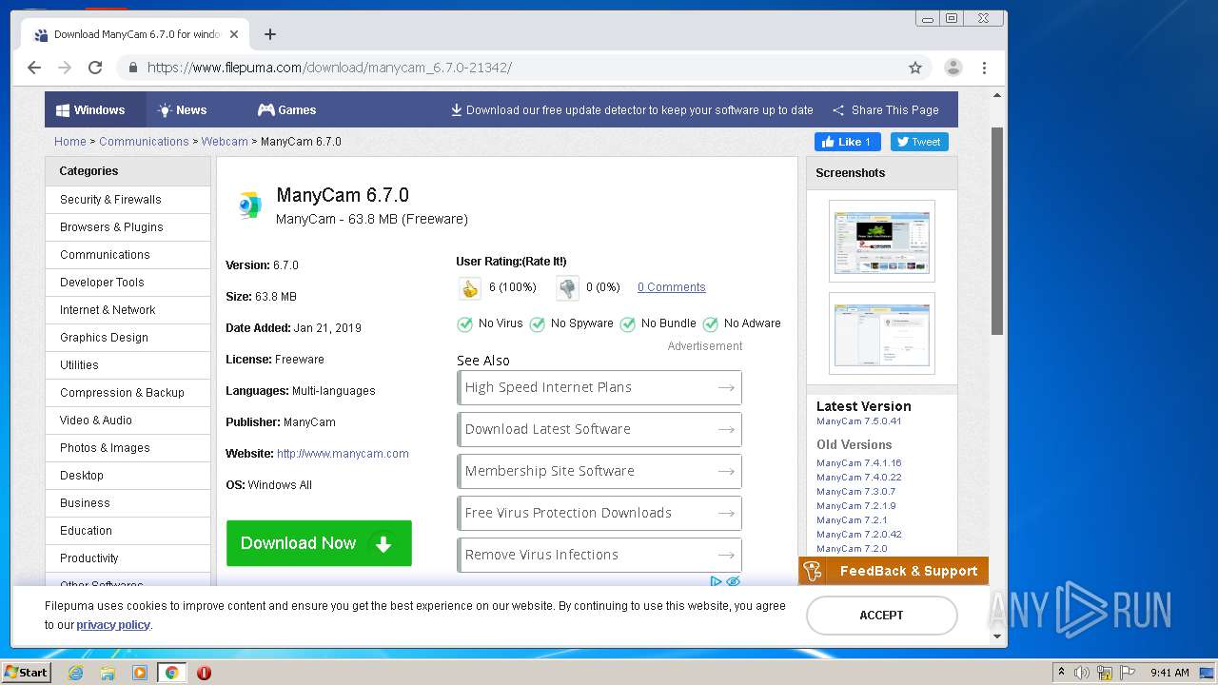Open the media player taskbar icon
The height and width of the screenshot is (685, 1218).
tap(140, 673)
